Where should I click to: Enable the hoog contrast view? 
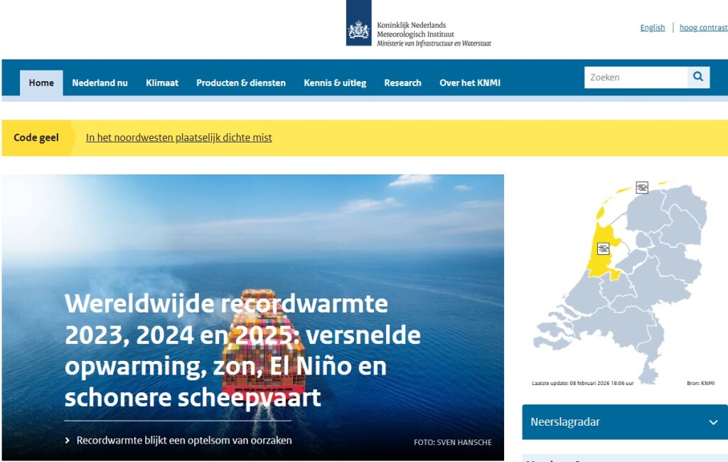[x=703, y=28]
